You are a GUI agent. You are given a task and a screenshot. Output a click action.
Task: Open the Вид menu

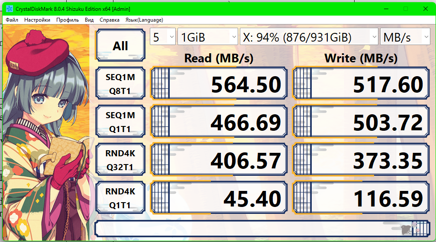point(89,20)
